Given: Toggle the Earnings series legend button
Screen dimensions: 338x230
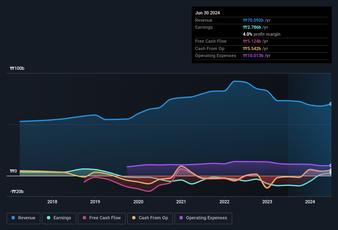Looking at the screenshot, I should (59, 218).
